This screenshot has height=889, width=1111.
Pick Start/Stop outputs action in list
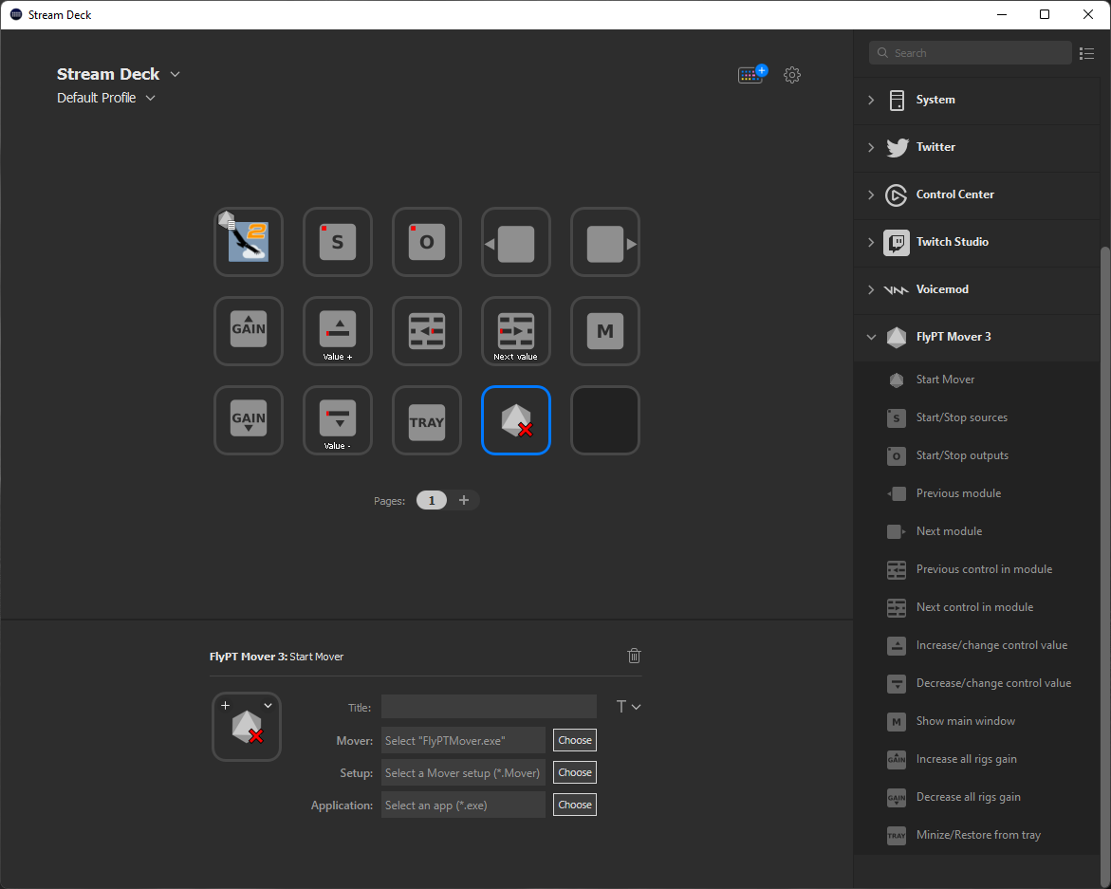pyautogui.click(x=977, y=455)
